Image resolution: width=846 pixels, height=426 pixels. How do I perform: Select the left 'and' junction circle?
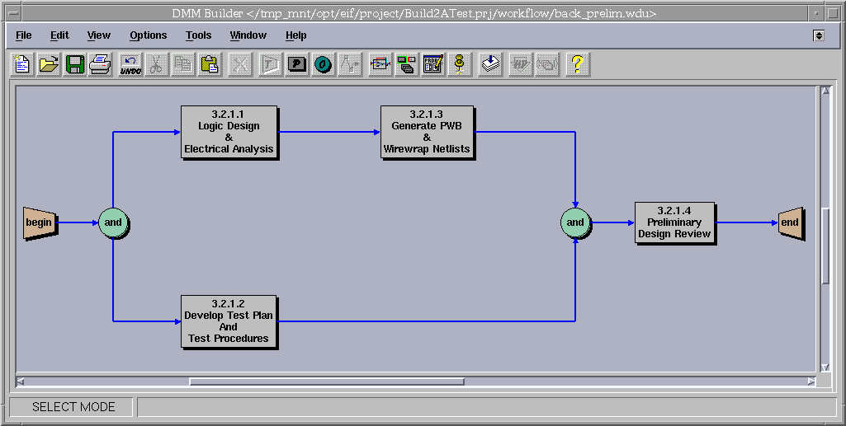[113, 222]
